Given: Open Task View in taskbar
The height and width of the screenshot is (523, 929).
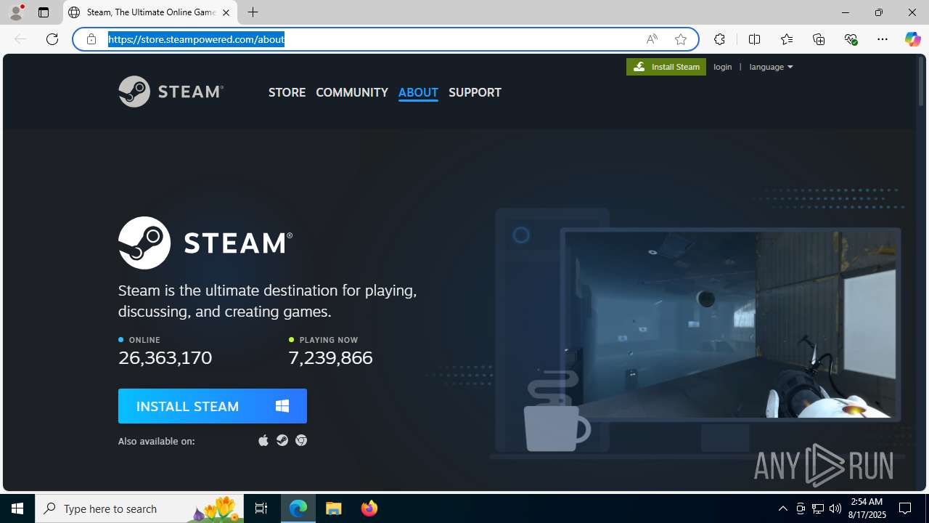Looking at the screenshot, I should click(261, 508).
